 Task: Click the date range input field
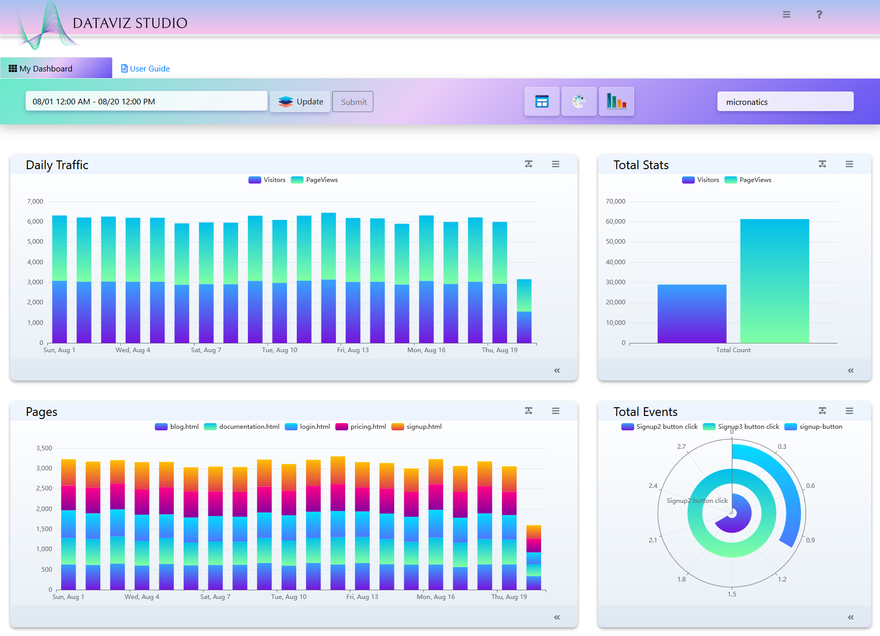coord(146,101)
